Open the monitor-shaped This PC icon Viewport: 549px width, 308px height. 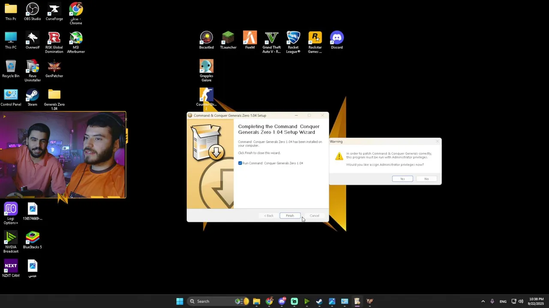click(x=11, y=40)
